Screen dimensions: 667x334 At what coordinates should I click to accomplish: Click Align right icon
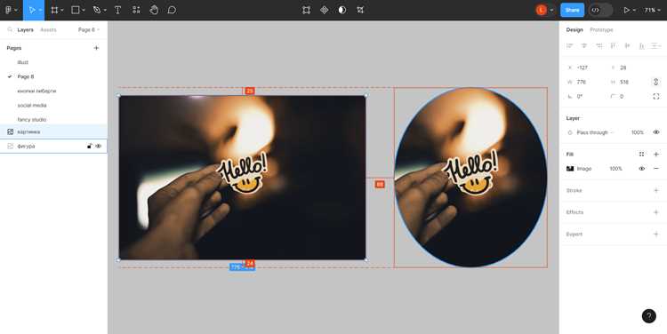coord(599,45)
